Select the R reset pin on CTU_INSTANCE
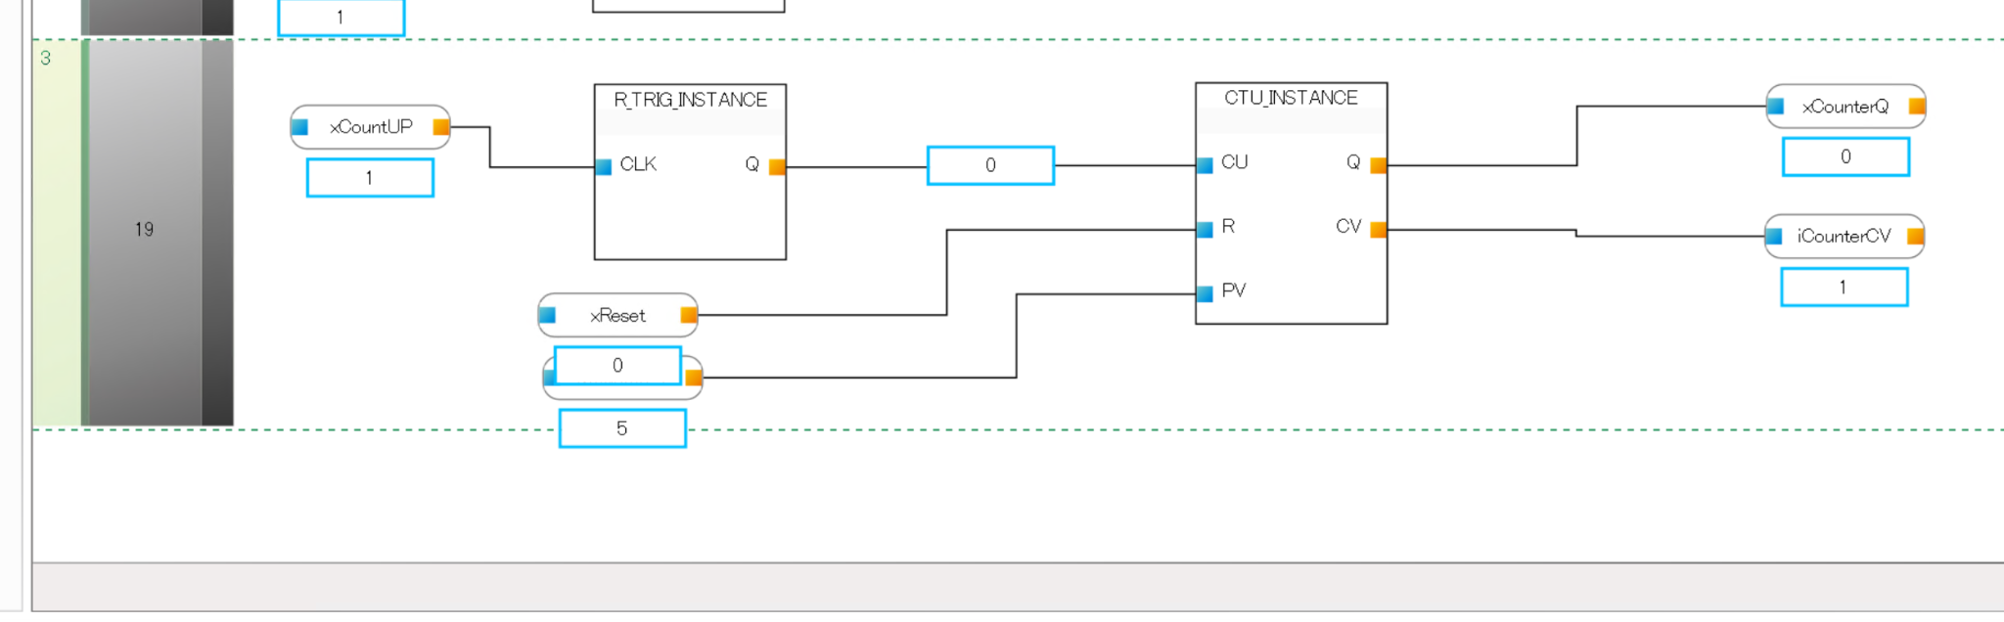 1205,230
